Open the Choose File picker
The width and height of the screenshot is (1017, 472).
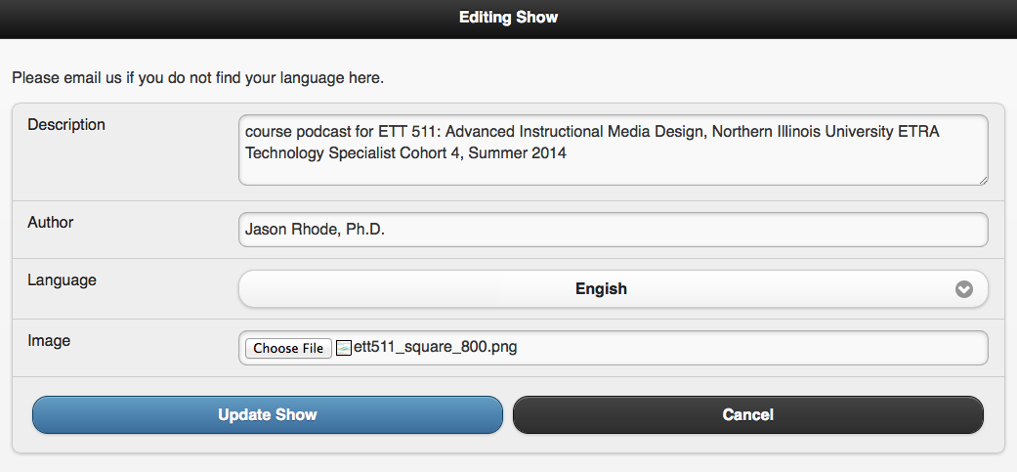tap(288, 348)
